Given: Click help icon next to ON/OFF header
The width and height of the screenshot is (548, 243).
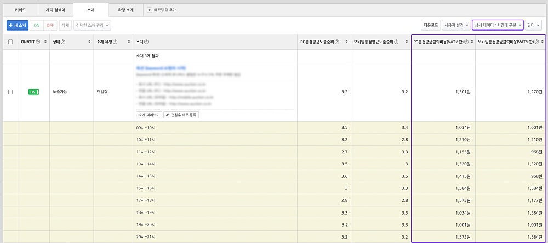Looking at the screenshot, I should [x=38, y=42].
